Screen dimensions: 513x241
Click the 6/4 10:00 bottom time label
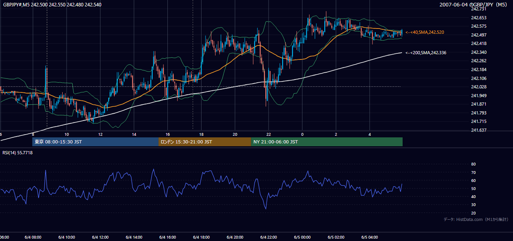point(67,237)
